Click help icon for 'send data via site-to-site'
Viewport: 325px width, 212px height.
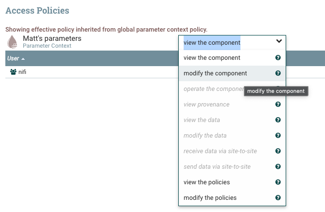[x=278, y=167]
